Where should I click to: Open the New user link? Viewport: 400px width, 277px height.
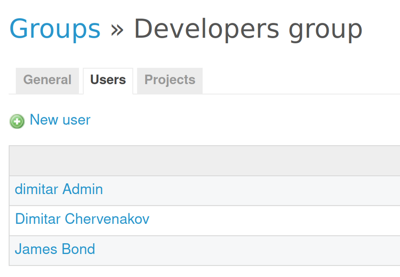point(60,120)
